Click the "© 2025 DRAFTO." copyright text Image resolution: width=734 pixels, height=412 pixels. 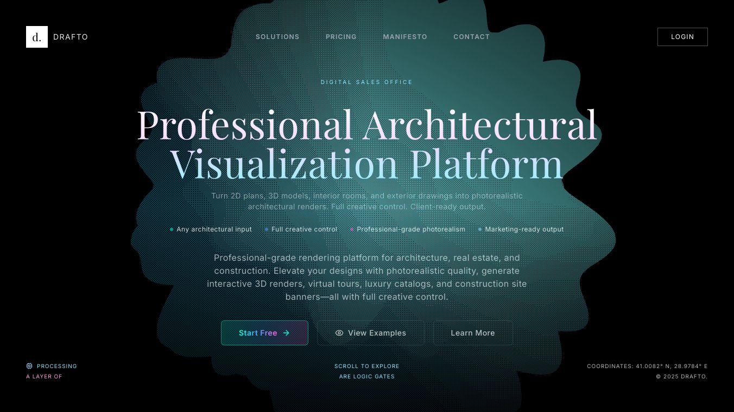point(682,377)
